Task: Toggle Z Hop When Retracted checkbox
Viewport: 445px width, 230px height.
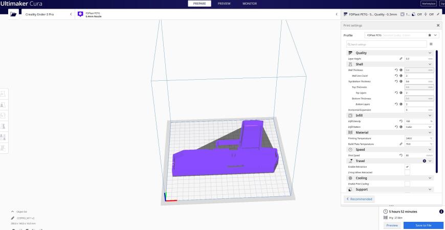Action: pos(407,172)
